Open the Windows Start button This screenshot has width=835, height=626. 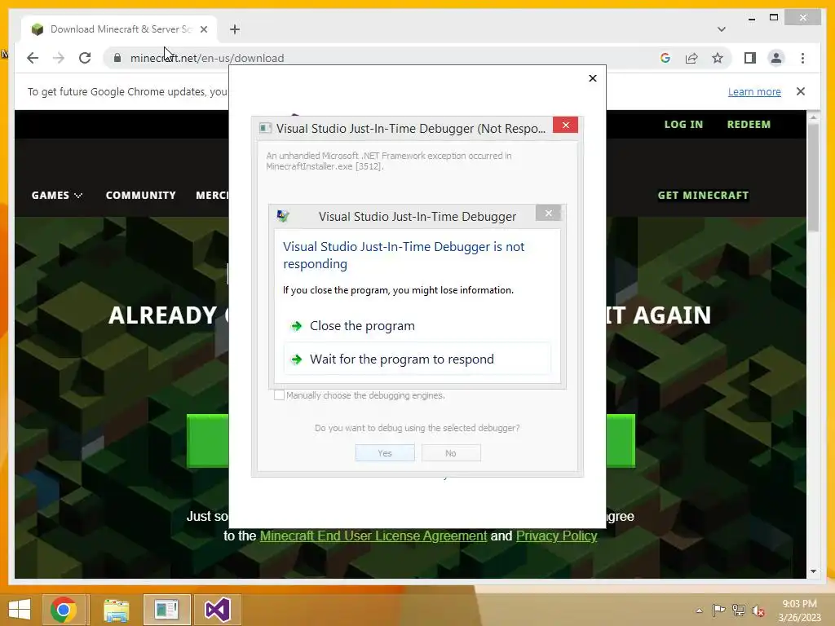click(20, 610)
